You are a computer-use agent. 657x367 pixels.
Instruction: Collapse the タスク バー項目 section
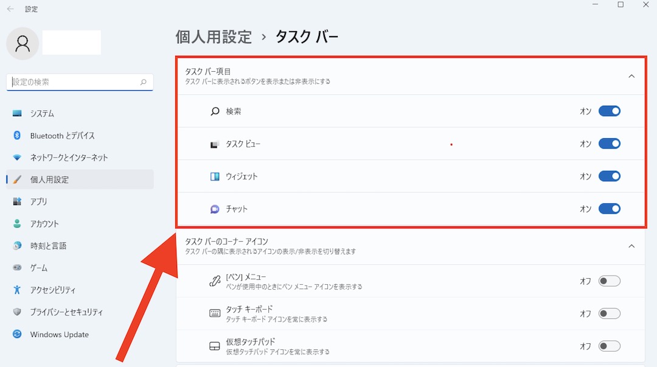[x=631, y=76]
